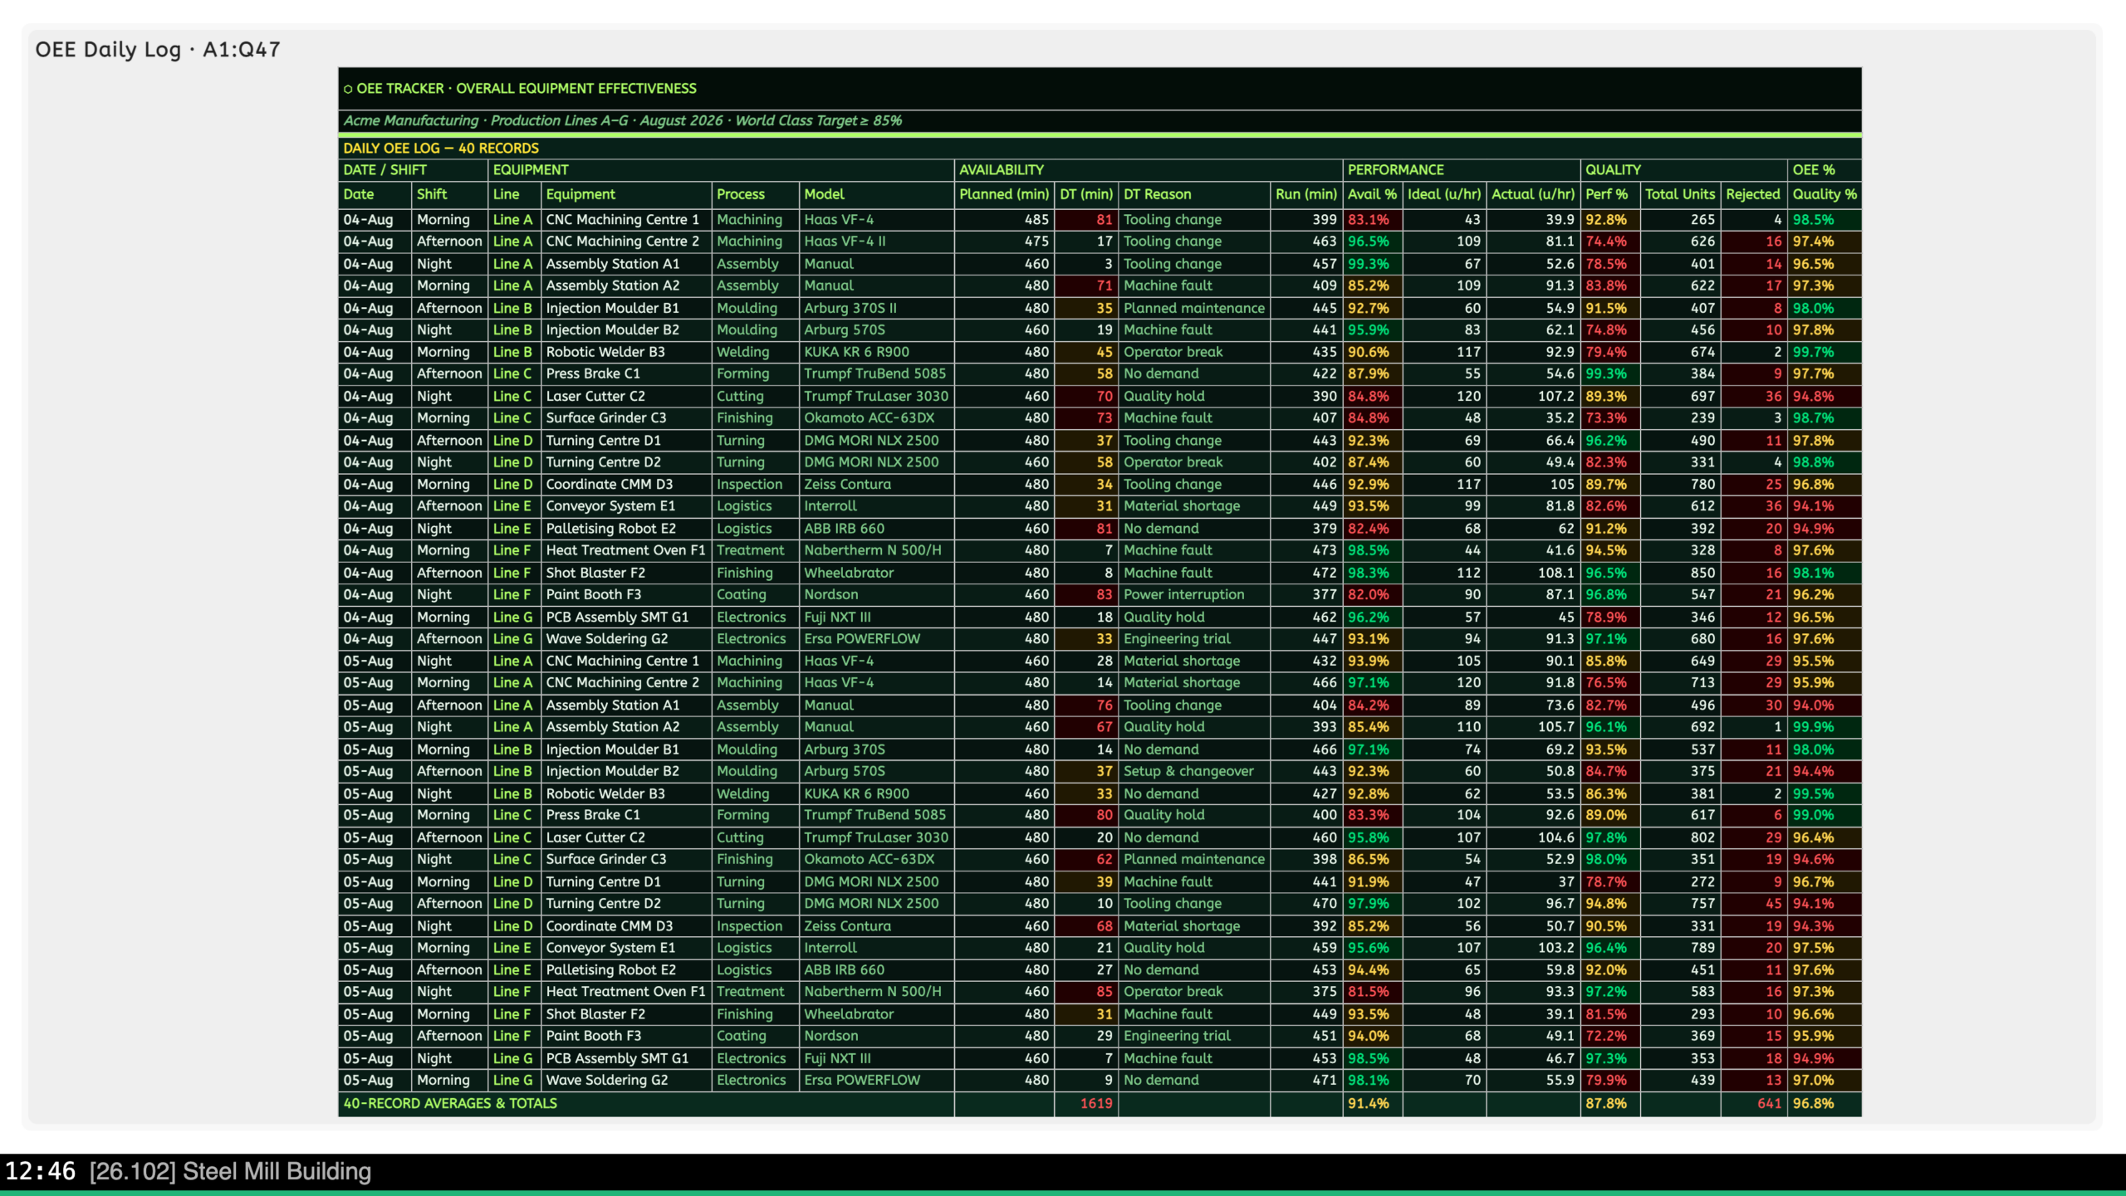The height and width of the screenshot is (1196, 2126).
Task: Click the OEE Tracker title circle icon
Action: 348,89
